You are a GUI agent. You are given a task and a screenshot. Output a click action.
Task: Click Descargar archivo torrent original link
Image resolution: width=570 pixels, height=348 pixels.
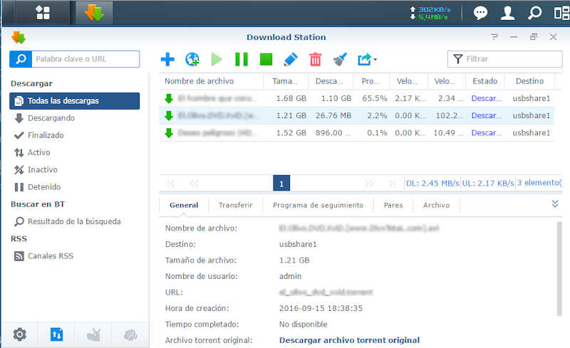349,340
